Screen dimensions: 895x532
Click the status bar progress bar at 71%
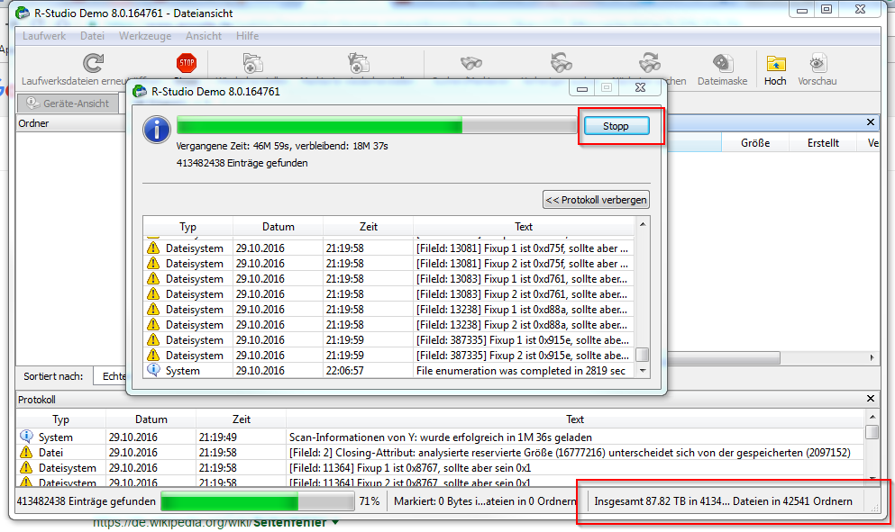point(258,501)
